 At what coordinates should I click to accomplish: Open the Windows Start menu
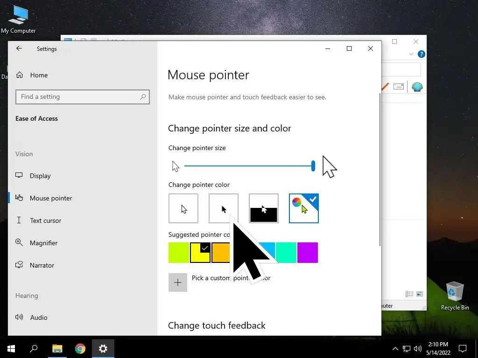pos(11,349)
